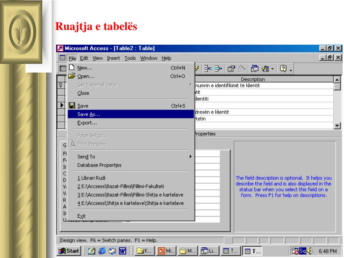Open the View menu
This screenshot has height=258, width=344.
pyautogui.click(x=97, y=58)
